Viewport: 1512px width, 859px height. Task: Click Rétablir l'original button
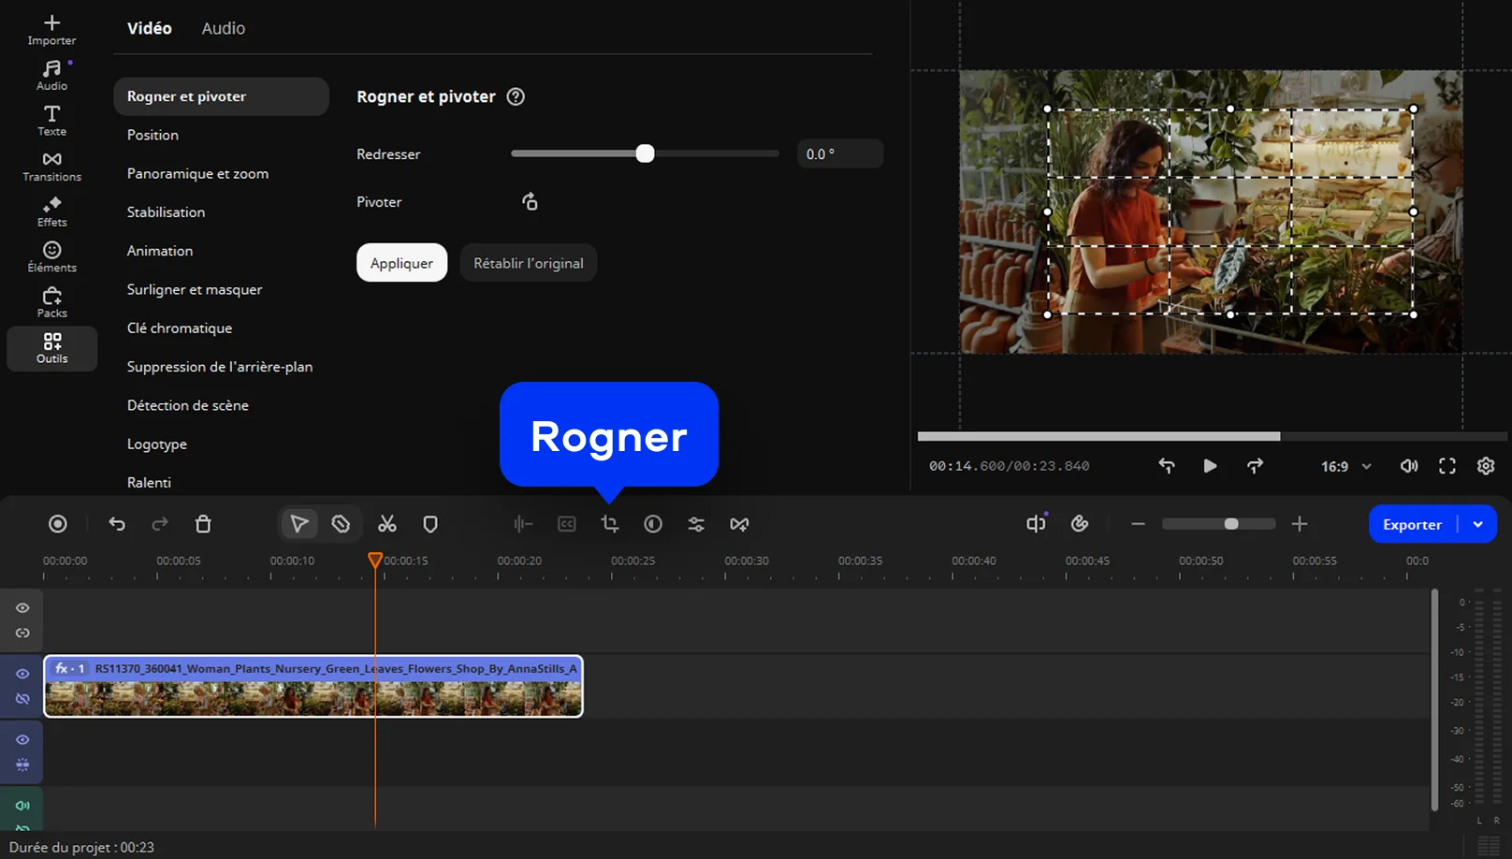[528, 263]
